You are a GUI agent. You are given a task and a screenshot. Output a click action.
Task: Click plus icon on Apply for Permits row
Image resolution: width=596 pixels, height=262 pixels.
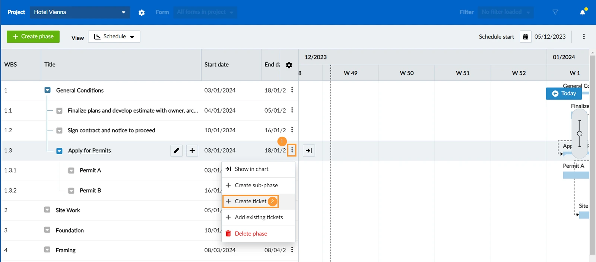[x=192, y=151]
